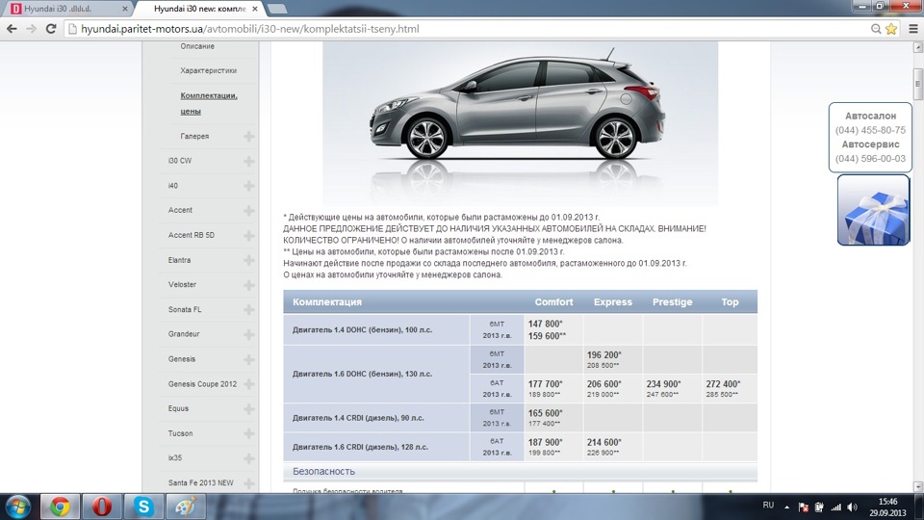
Task: Click the vertical scrollbar thumb
Action: pos(917,86)
